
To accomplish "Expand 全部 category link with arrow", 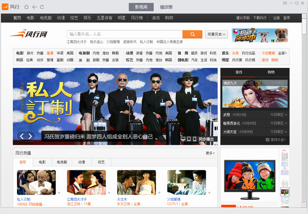I will click(282, 53).
